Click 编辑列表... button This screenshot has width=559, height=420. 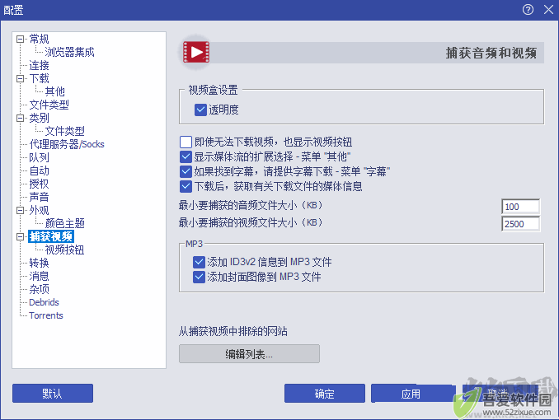(249, 354)
